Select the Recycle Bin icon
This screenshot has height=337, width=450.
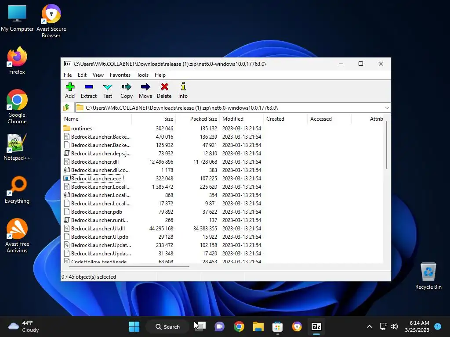point(428,276)
